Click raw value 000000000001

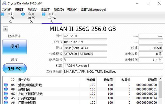click(147, 89)
